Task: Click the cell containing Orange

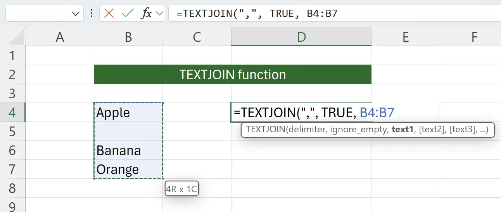Action: click(128, 169)
